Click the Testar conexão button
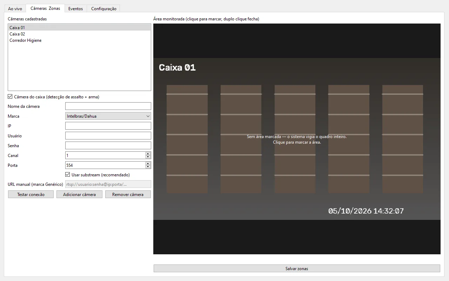This screenshot has height=281, width=449. [31, 194]
